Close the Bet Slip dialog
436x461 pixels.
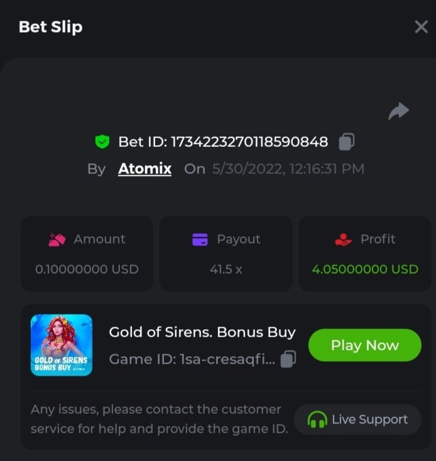(x=421, y=27)
